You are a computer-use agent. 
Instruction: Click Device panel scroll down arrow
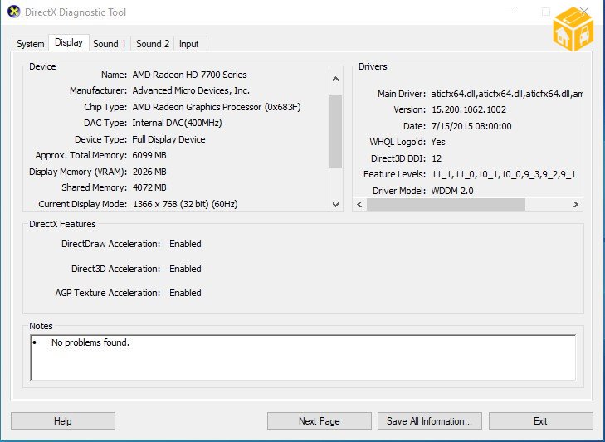pyautogui.click(x=335, y=205)
